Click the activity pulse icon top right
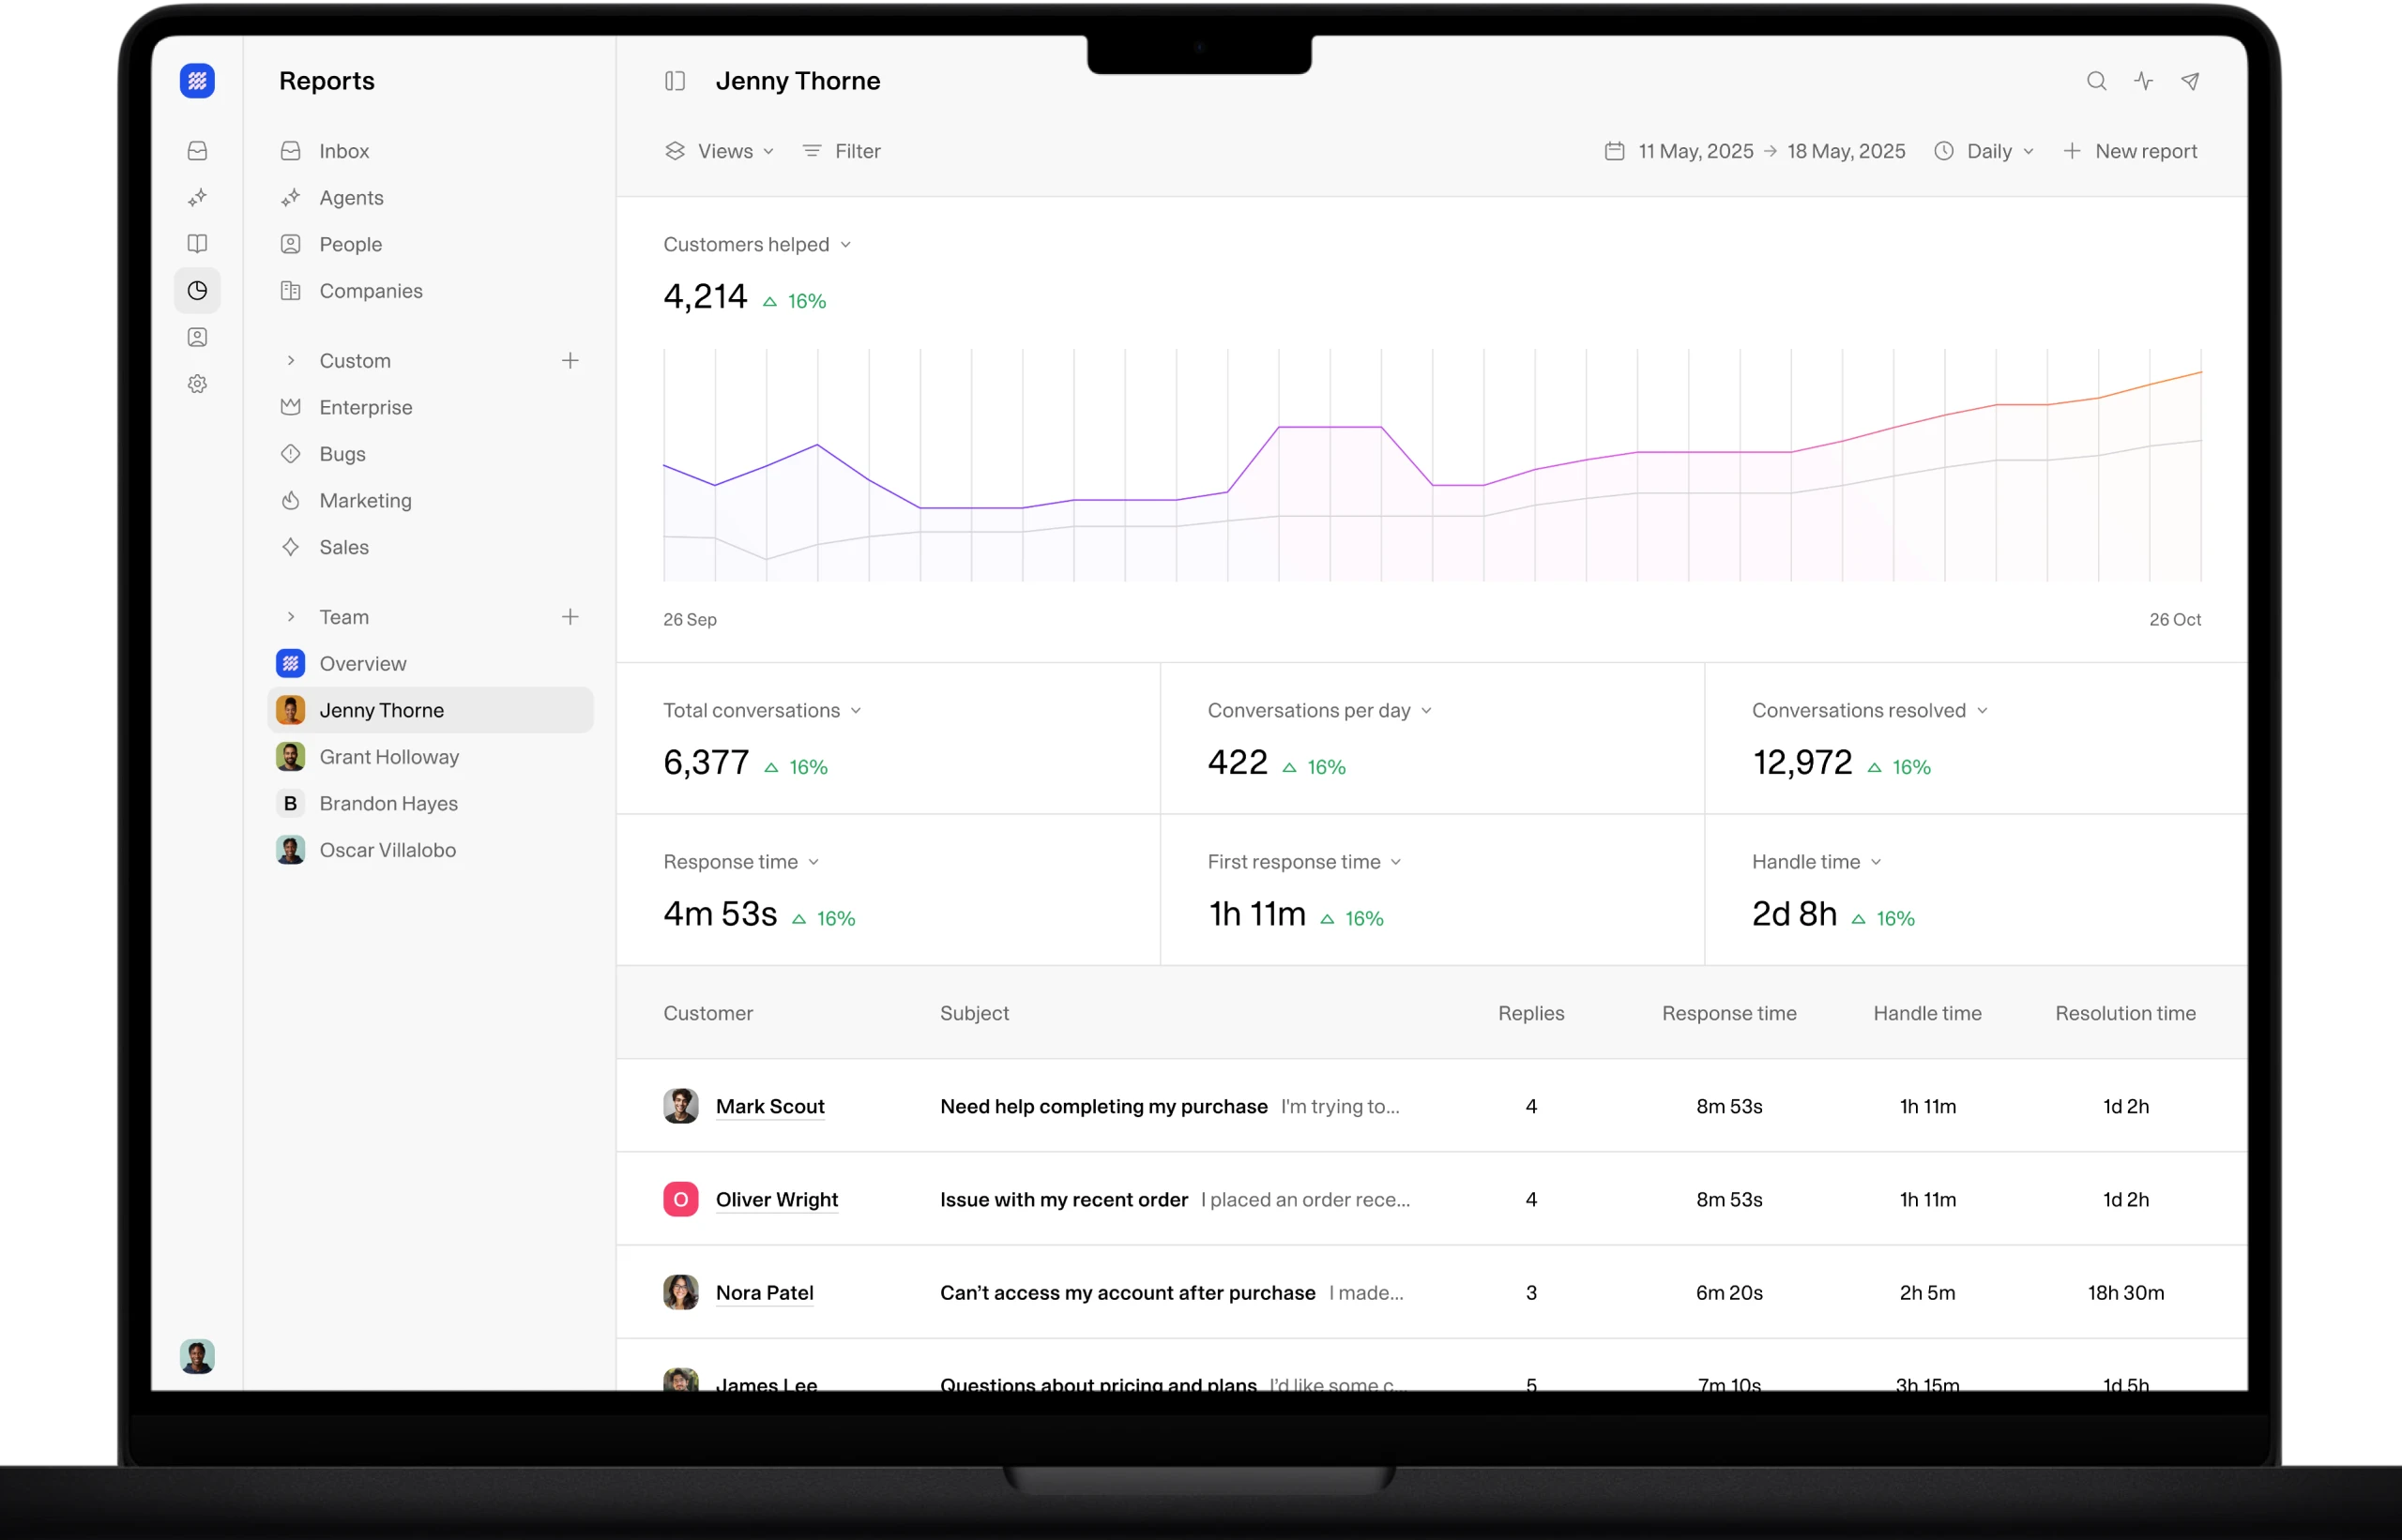The height and width of the screenshot is (1540, 2402). coord(2144,81)
